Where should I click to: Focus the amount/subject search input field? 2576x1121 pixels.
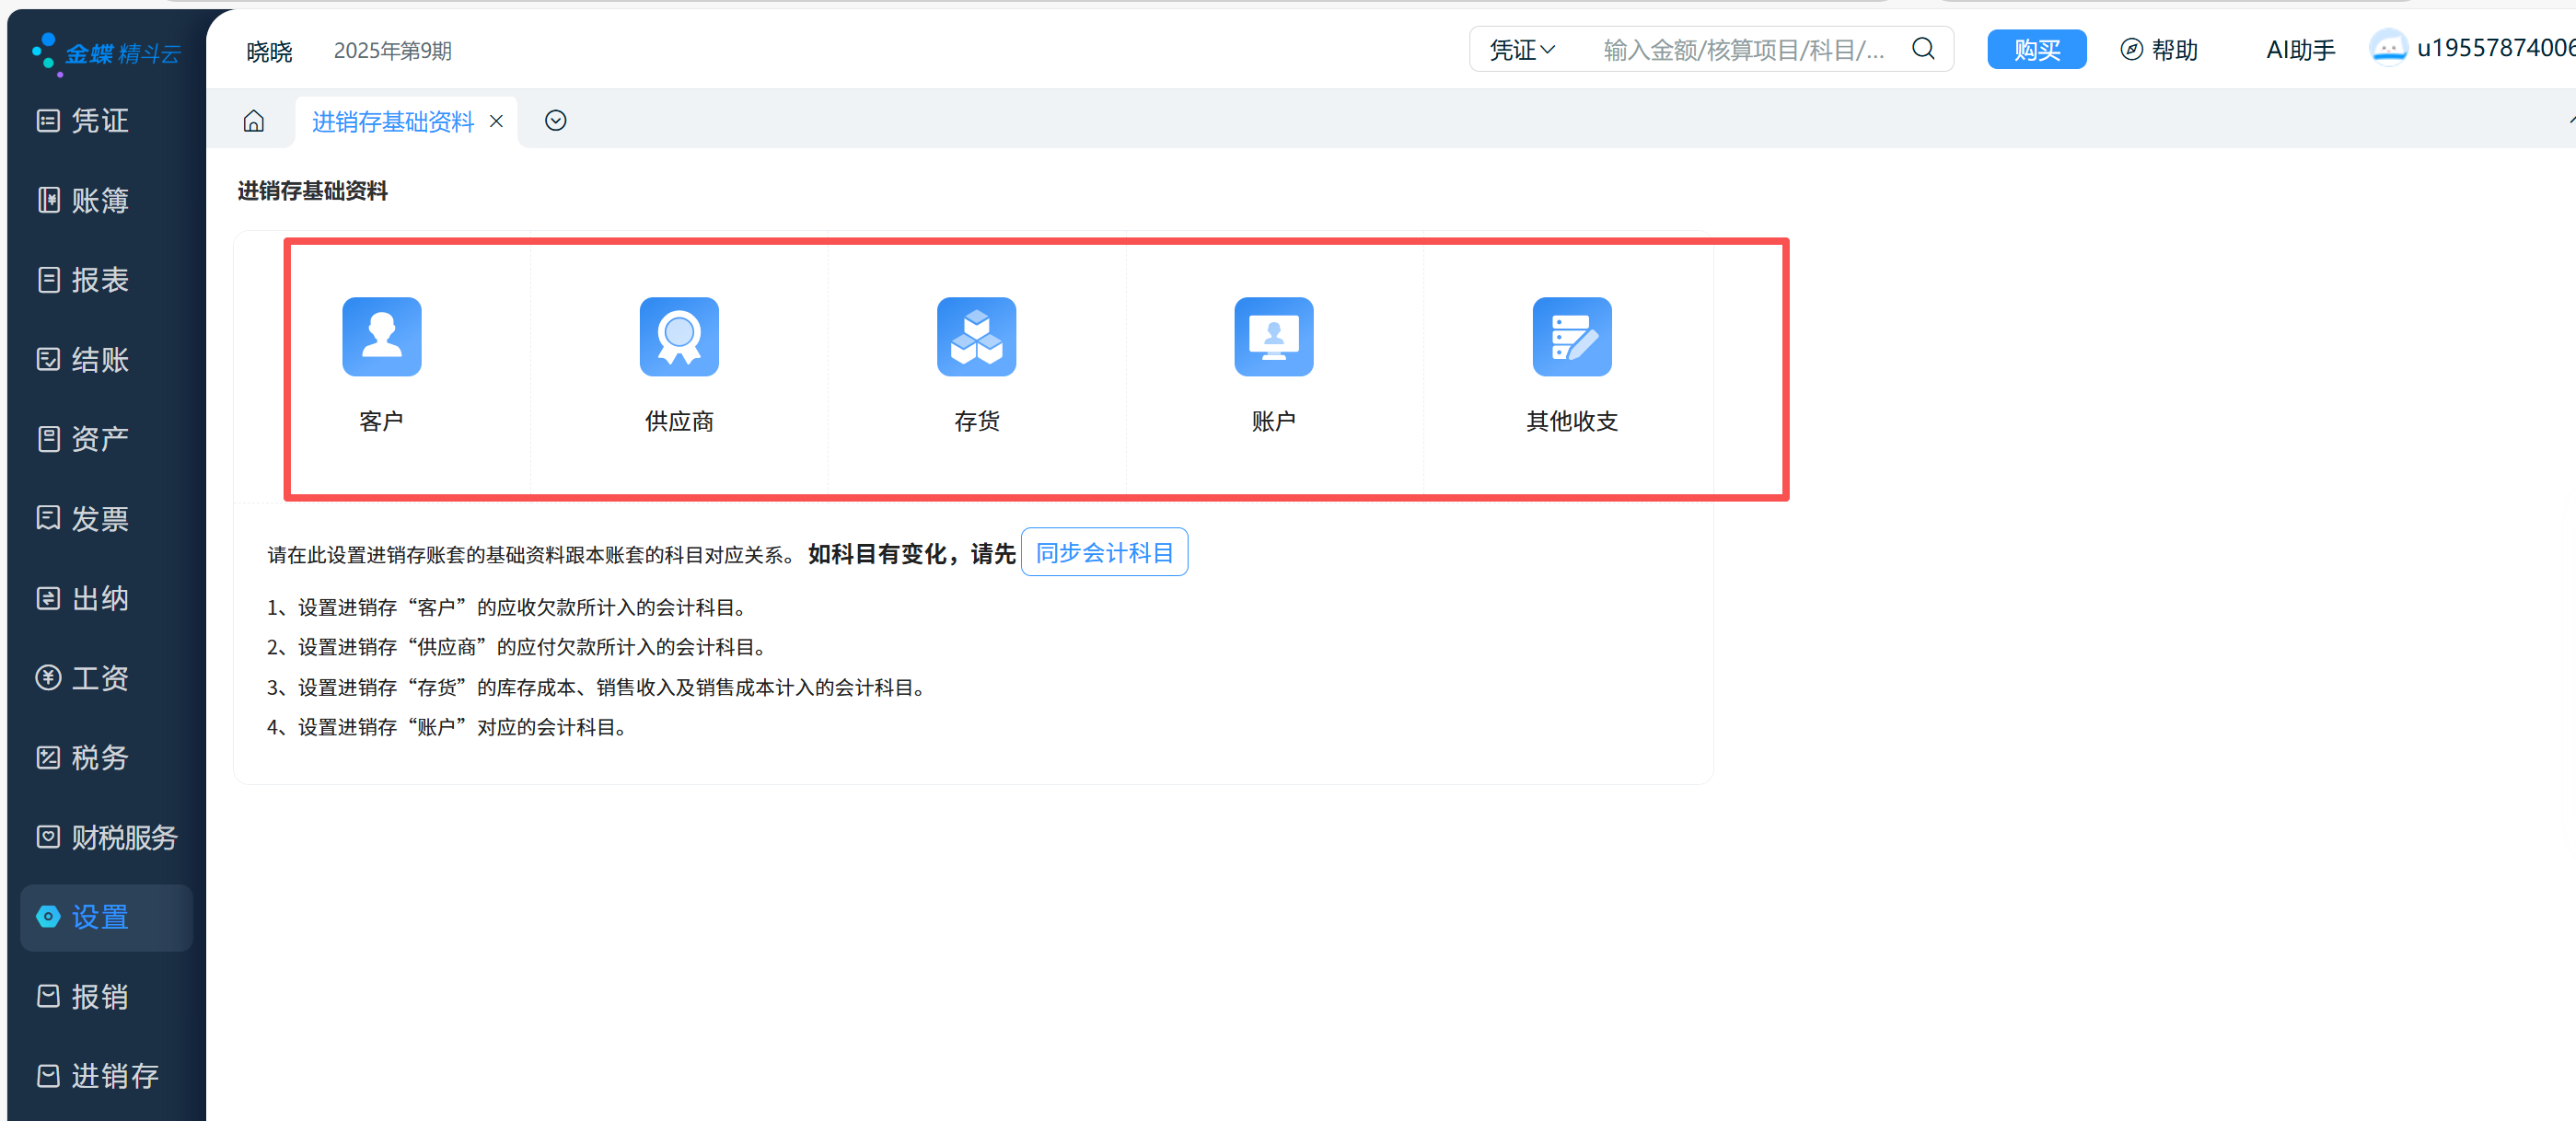(1742, 50)
